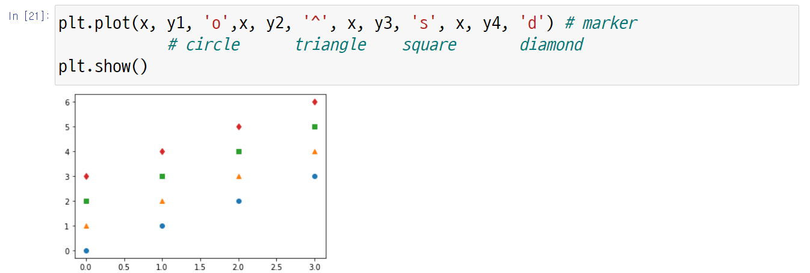The width and height of the screenshot is (810, 273).
Task: Click the 'triangle' comment word
Action: click(x=330, y=44)
